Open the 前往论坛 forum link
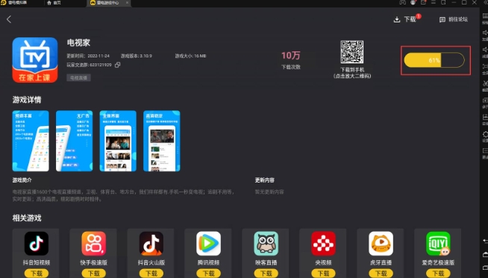 point(454,19)
